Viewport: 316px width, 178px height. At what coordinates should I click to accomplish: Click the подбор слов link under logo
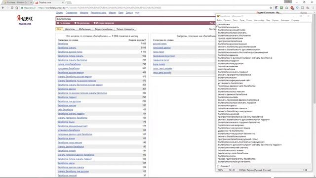25,24
